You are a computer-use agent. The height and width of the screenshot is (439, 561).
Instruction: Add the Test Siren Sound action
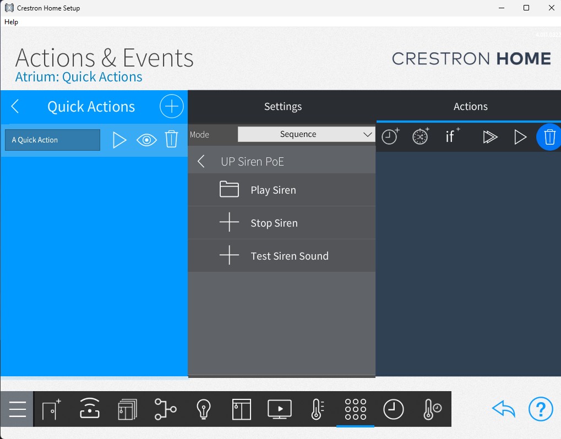pos(281,256)
